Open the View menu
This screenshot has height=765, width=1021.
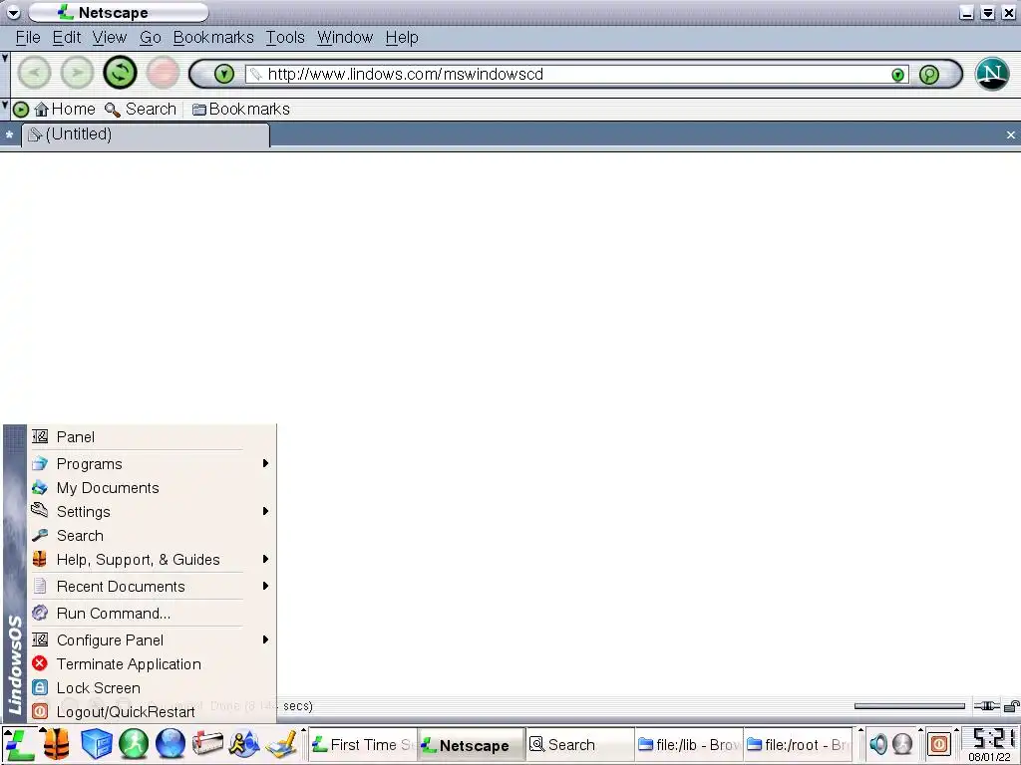click(110, 38)
